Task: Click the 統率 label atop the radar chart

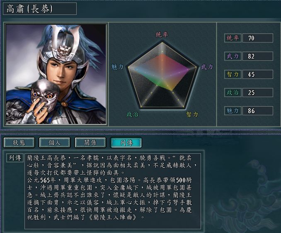Action: [x=162, y=34]
